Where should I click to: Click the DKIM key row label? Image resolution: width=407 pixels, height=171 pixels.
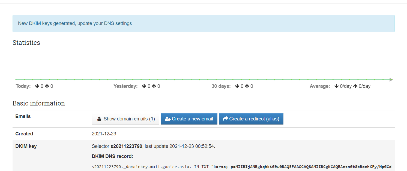click(26, 146)
